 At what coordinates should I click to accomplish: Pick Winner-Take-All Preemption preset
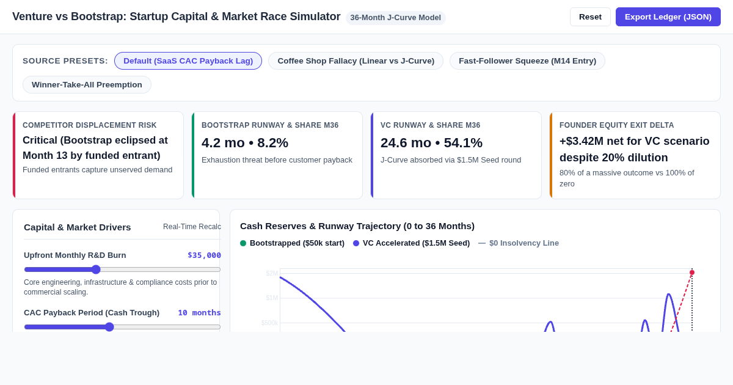click(x=87, y=85)
